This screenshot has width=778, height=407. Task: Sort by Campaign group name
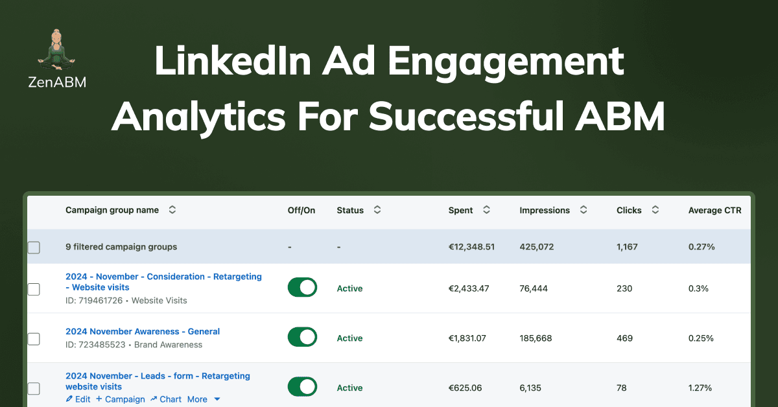pyautogui.click(x=172, y=210)
